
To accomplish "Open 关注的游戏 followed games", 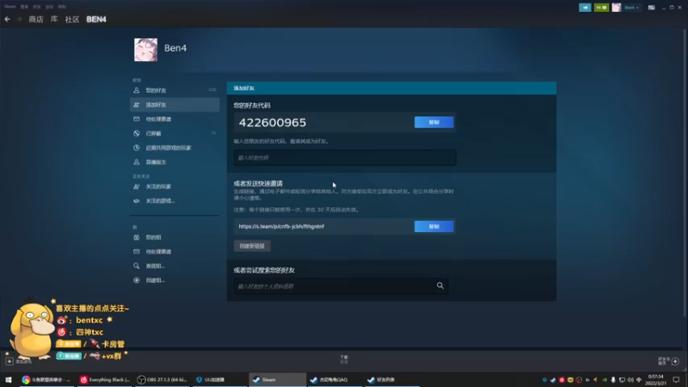I will 175,201.
